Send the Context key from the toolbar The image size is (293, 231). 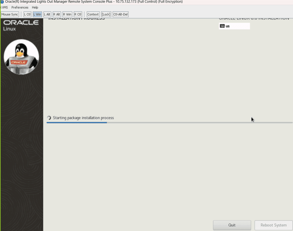point(93,14)
